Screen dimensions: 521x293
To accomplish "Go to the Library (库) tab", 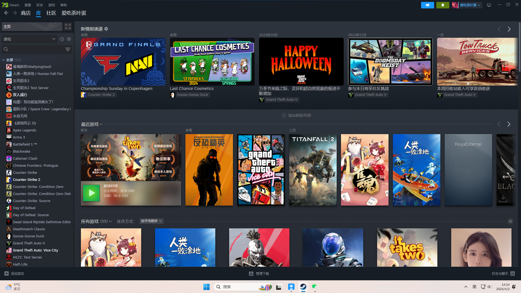I will 39,13.
